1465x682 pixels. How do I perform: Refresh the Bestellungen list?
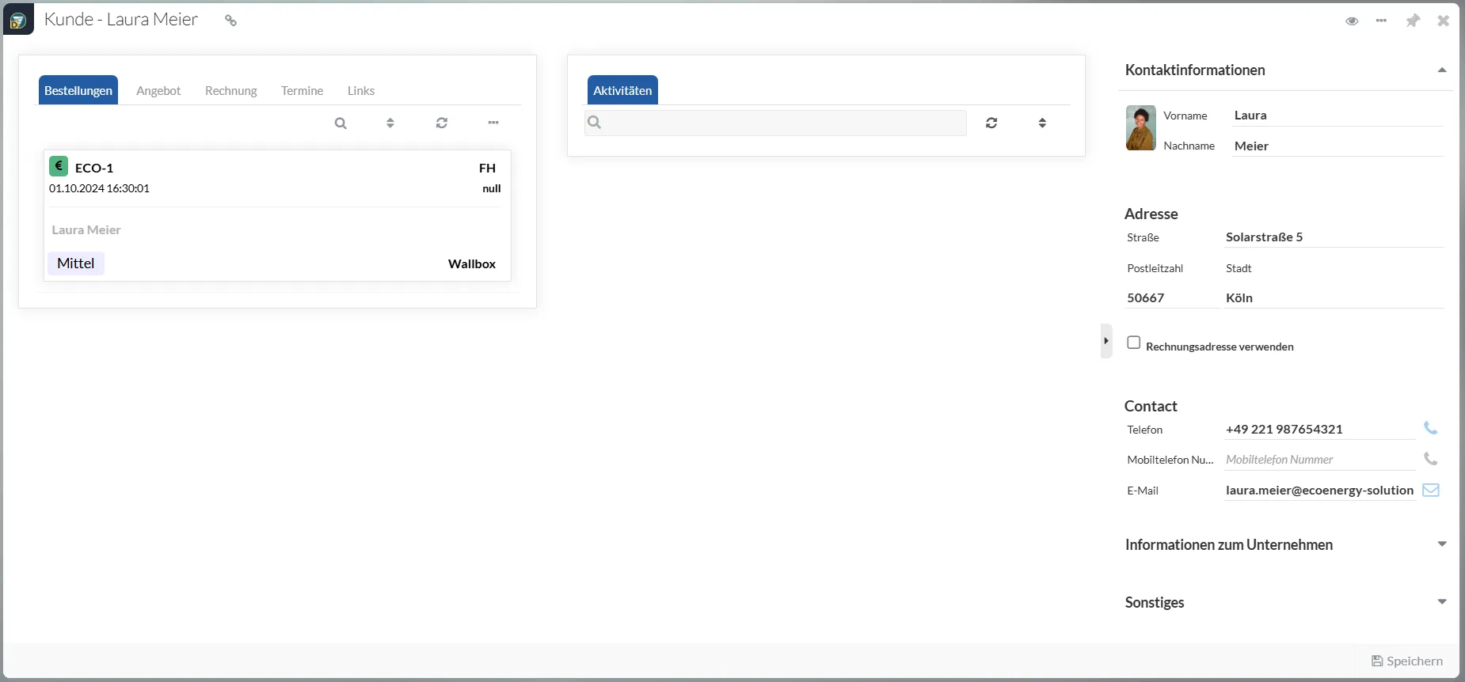coord(442,123)
